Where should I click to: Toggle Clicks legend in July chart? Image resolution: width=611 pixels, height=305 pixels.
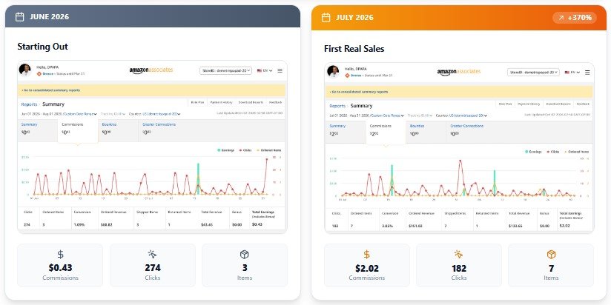point(554,152)
